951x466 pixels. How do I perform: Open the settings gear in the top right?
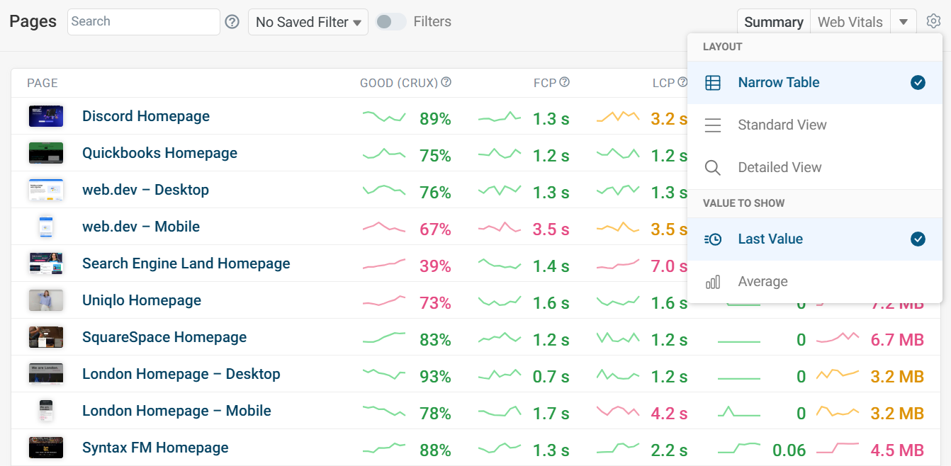tap(934, 21)
